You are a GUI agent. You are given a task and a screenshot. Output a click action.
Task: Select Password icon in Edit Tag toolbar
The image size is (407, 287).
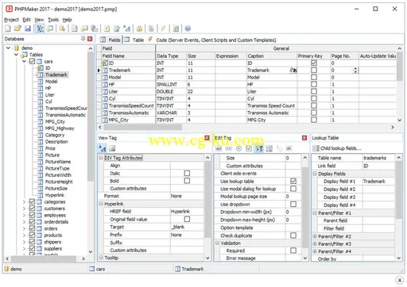[228, 148]
